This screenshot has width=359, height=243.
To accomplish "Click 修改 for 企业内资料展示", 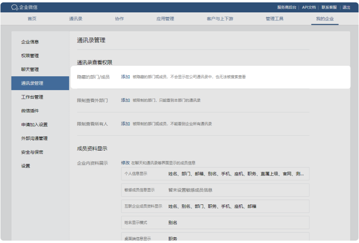I will click(x=125, y=163).
